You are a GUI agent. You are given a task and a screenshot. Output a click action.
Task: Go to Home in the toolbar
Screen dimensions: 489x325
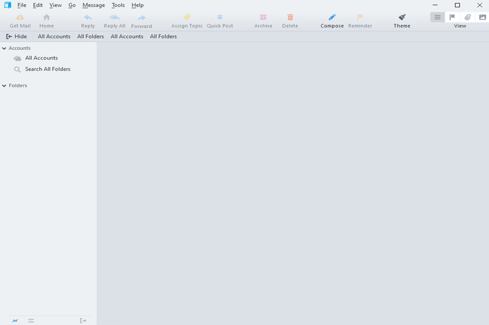(x=46, y=18)
